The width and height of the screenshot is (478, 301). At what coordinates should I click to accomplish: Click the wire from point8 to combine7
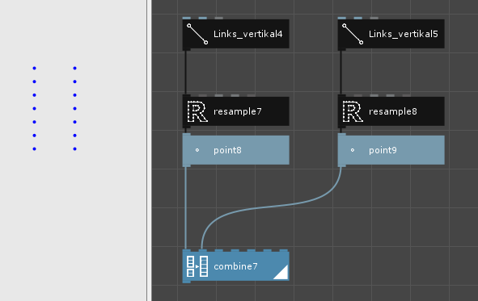click(186, 208)
